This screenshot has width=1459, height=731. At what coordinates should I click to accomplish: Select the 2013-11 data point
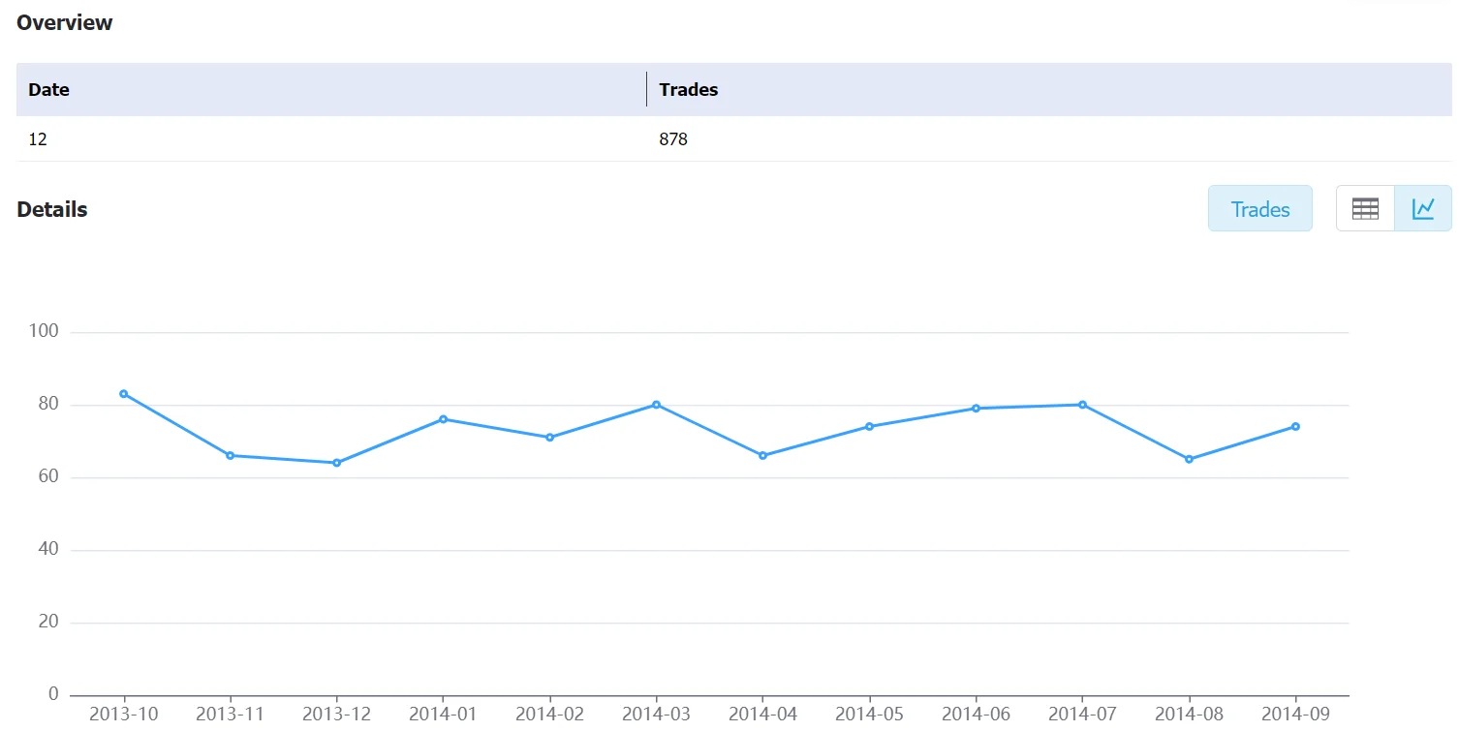click(x=231, y=455)
